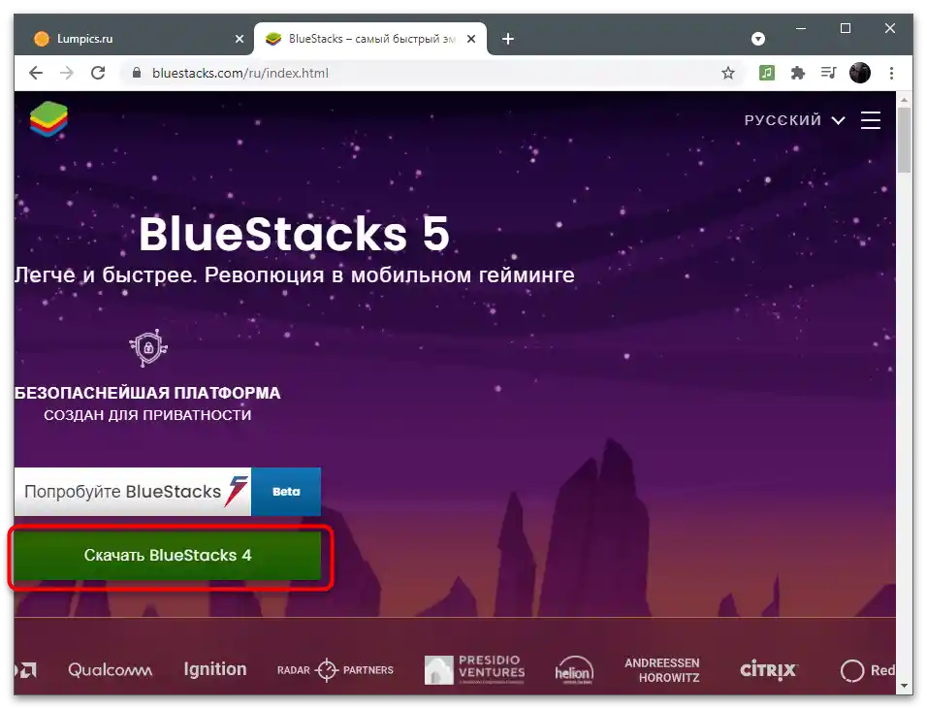The width and height of the screenshot is (927, 709).
Task: Click СОЗДАН ДЛЯ ПРИВАТНОСТИ text
Action: click(x=147, y=415)
